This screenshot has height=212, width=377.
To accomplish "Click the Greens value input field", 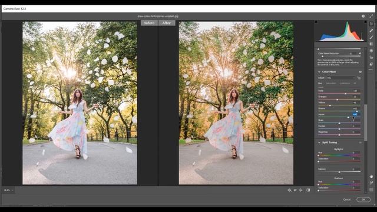I will coord(356,108).
